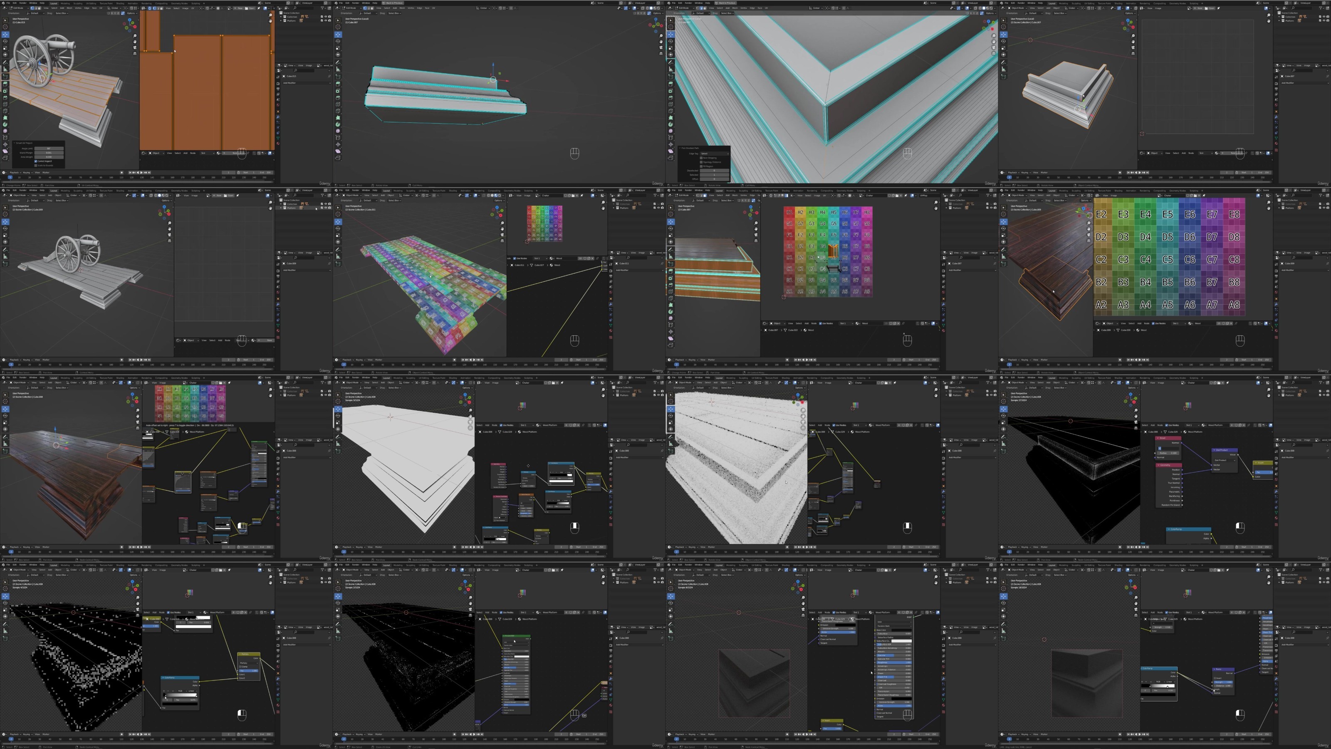Toggle camera view in the Pick Shortest Path viewport

tap(994, 47)
